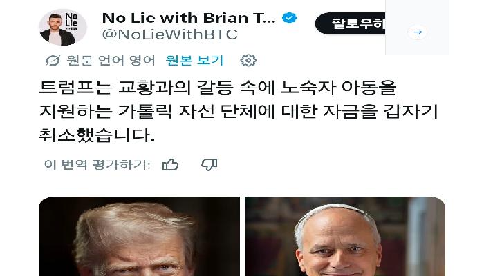Click 원본 보기 to view original
484x276 pixels.
194,60
